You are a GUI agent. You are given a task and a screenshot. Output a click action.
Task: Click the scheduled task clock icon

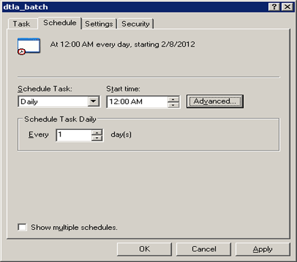point(28,46)
